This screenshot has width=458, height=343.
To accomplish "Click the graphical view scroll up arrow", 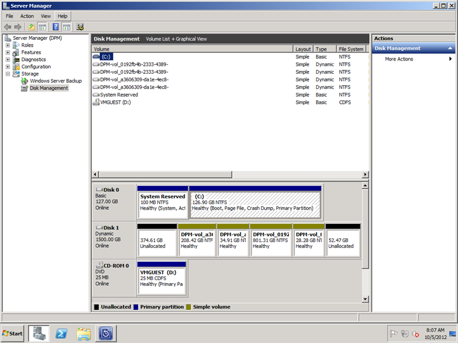I will 365,186.
